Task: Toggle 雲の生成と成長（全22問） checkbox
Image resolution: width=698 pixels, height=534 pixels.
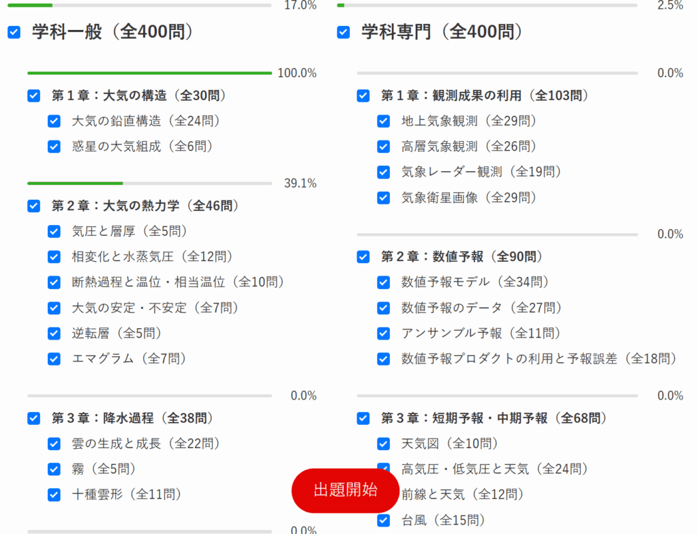Action: pos(55,444)
